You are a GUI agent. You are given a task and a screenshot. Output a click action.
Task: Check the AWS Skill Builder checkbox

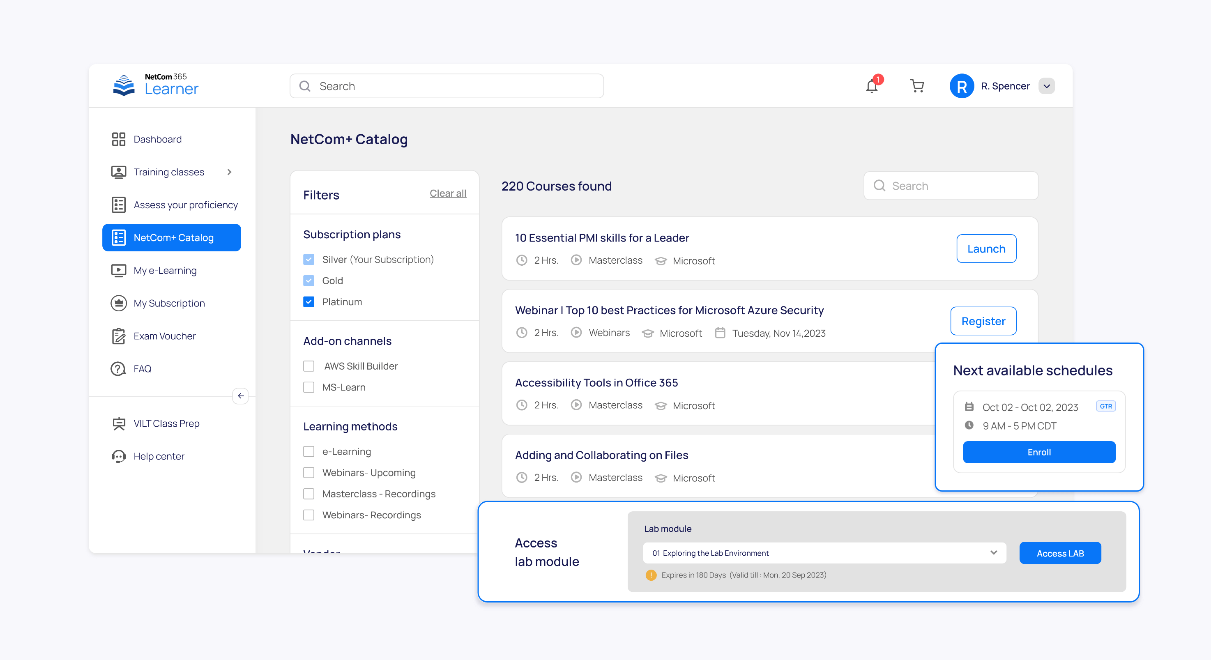[x=309, y=366]
